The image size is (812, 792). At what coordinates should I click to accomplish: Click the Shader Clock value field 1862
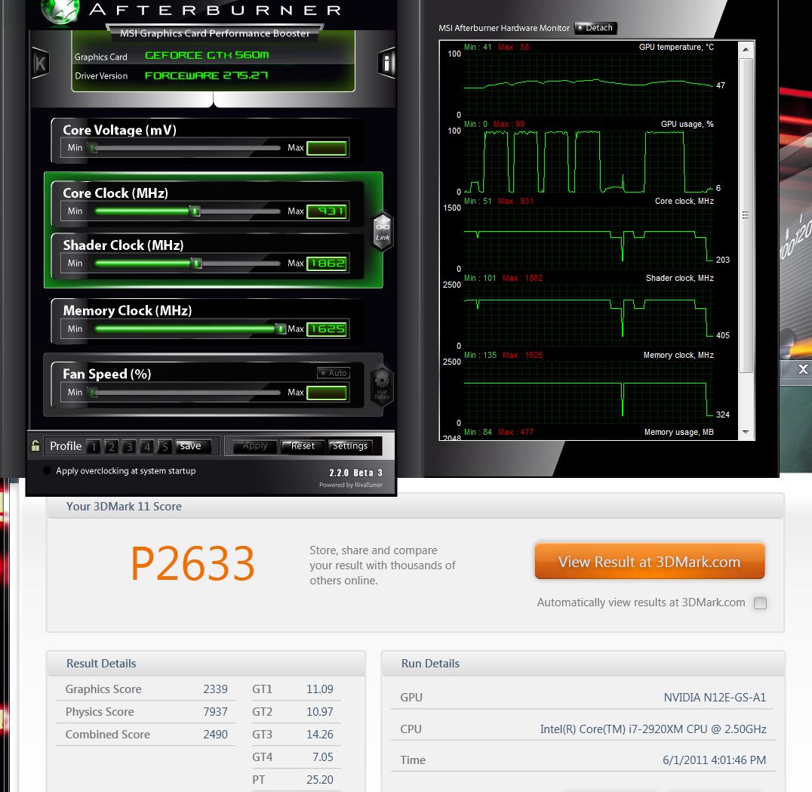pos(327,263)
